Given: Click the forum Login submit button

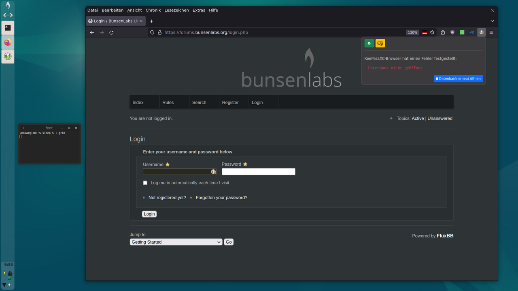Looking at the screenshot, I should [149, 214].
